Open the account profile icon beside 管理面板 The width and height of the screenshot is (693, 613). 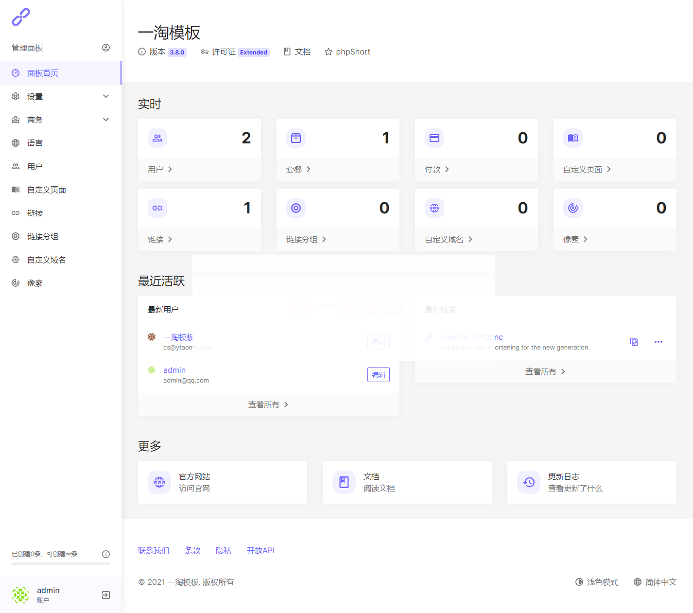click(x=106, y=47)
